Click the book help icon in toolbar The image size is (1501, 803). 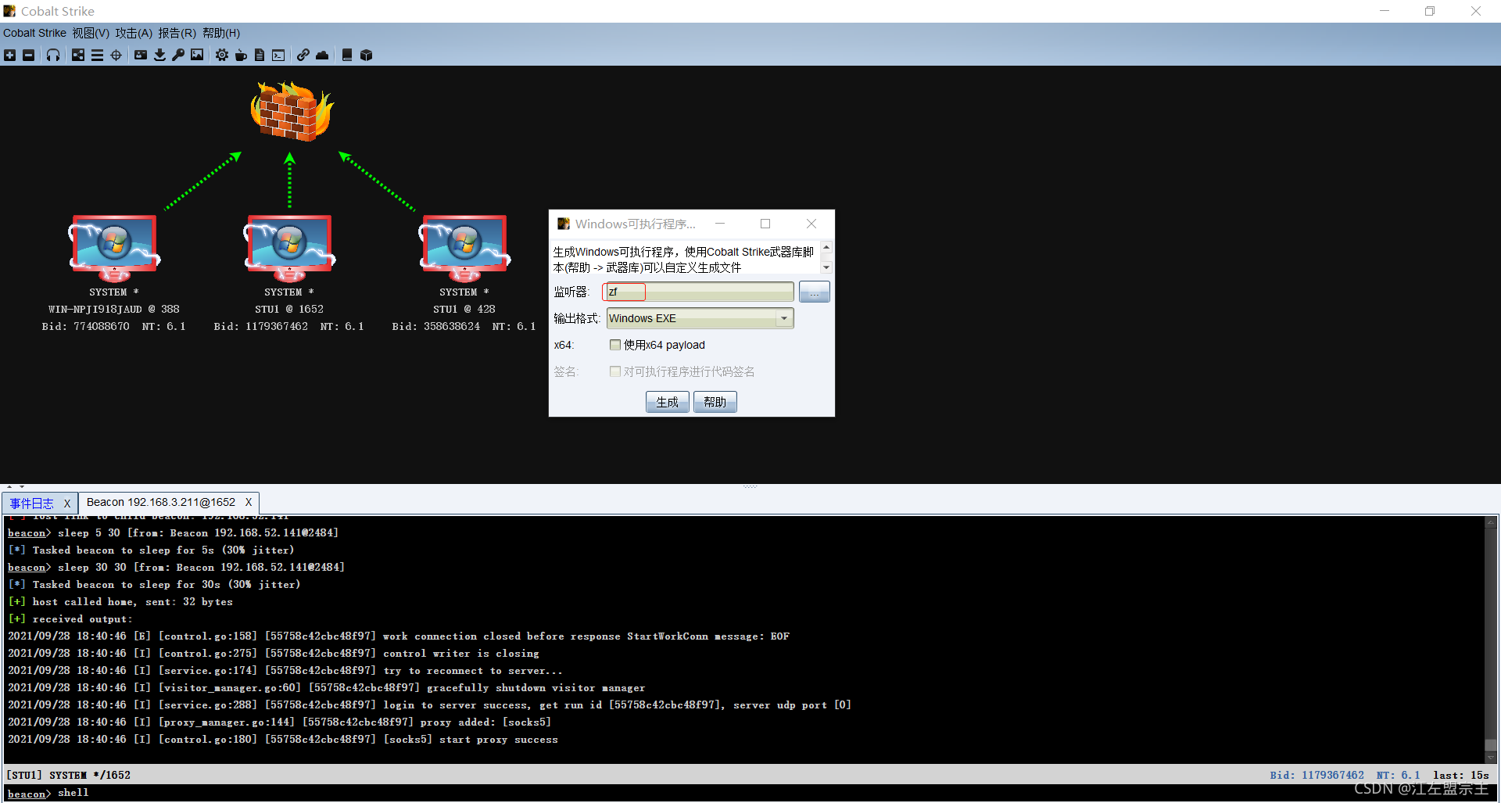point(347,55)
